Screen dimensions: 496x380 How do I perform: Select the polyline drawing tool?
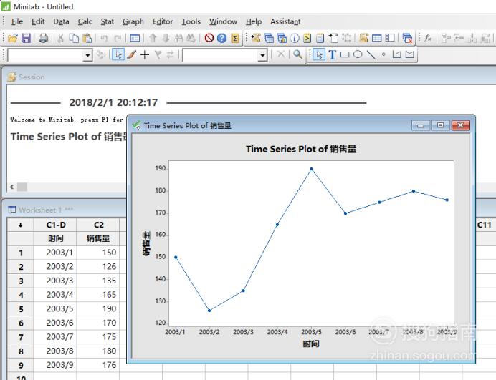396,54
